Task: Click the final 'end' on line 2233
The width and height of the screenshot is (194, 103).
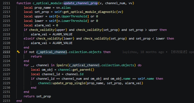Action: click(x=19, y=101)
